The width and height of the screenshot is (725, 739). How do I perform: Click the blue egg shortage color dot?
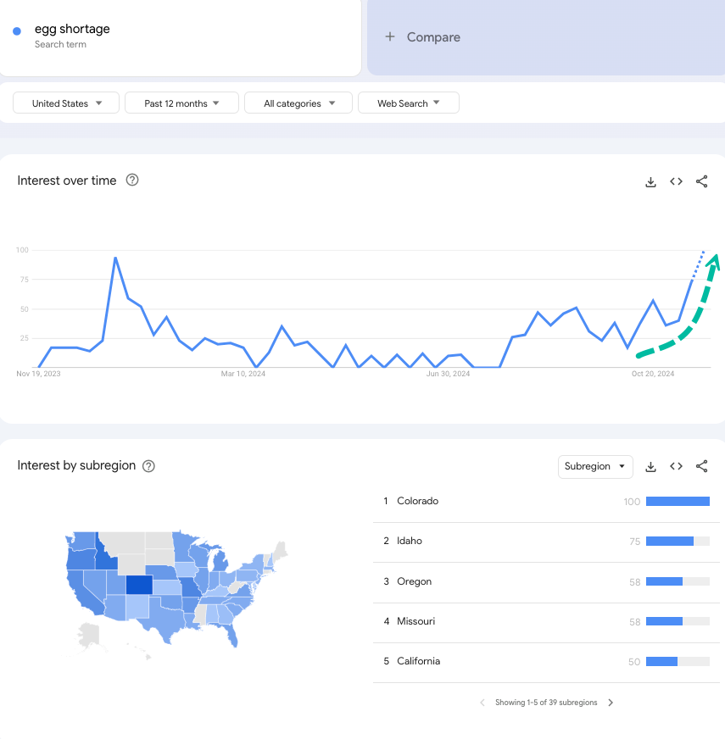pos(17,31)
